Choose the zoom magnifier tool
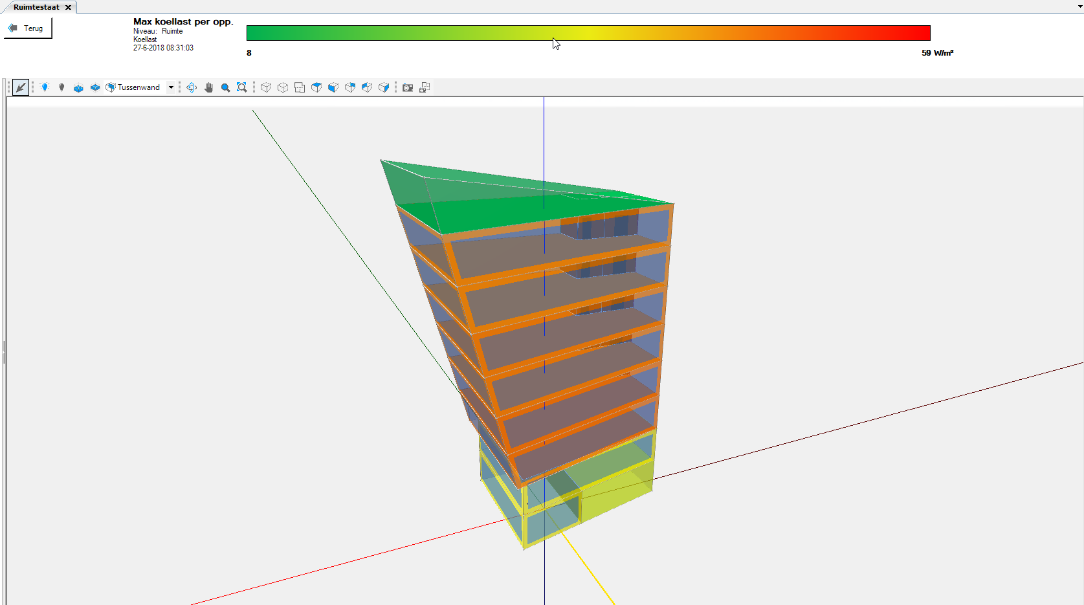The image size is (1084, 605). pos(225,87)
